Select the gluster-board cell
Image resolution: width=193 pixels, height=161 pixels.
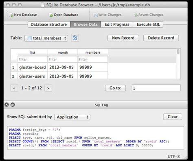[33, 67]
